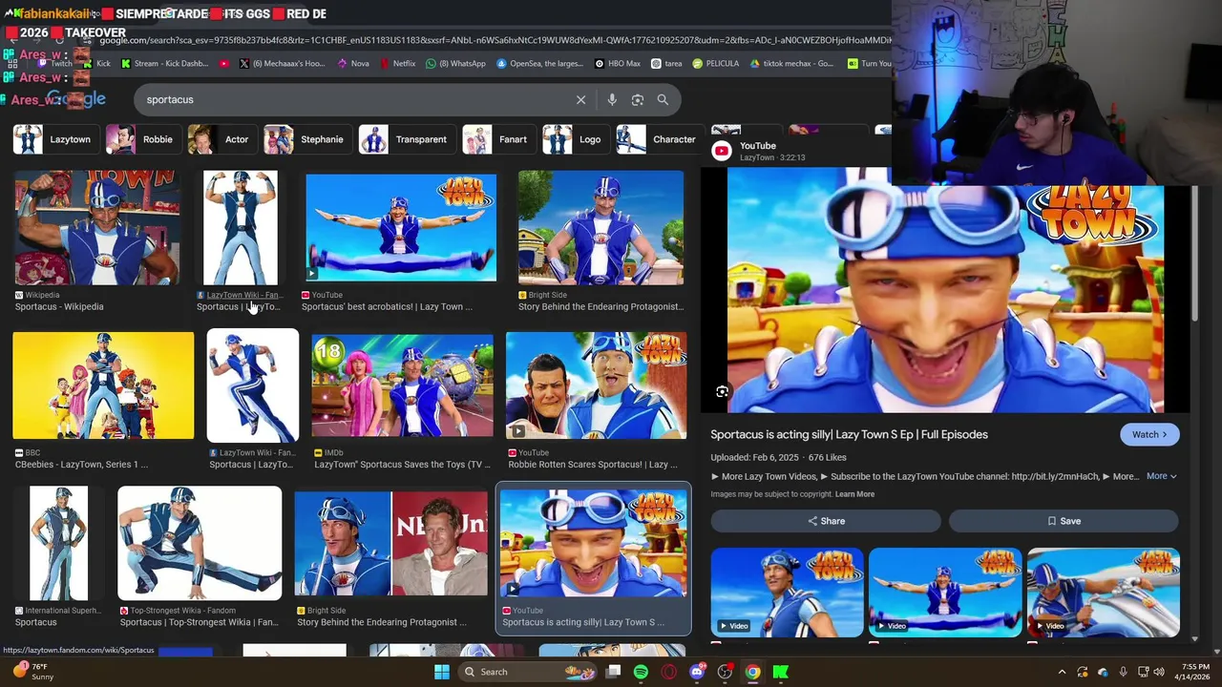Screen dimensions: 1222x687
Task: Click the YouTube logo in preview panel
Action: click(722, 151)
